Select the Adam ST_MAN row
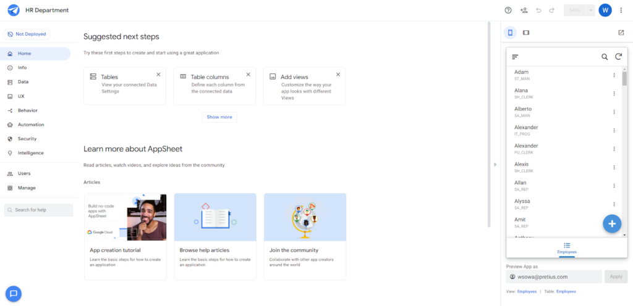The height and width of the screenshot is (306, 633). click(x=564, y=75)
